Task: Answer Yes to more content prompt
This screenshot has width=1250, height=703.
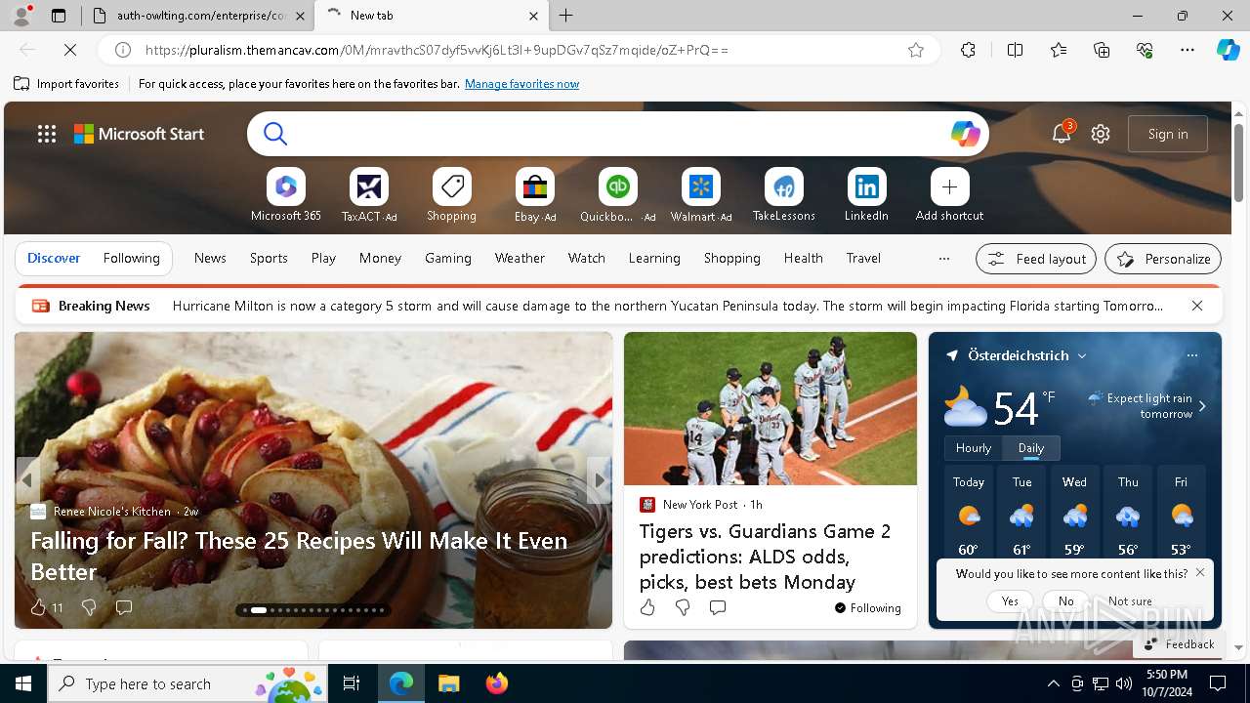Action: tap(1010, 601)
